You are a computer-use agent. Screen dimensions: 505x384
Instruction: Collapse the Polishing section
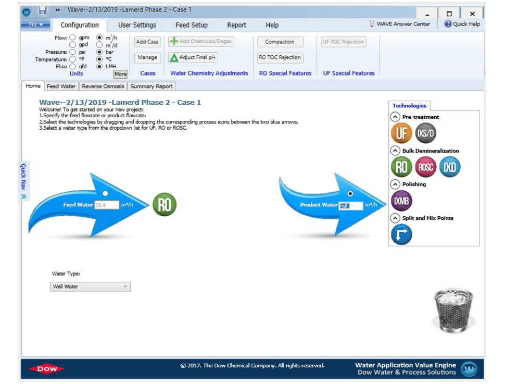pyautogui.click(x=395, y=184)
